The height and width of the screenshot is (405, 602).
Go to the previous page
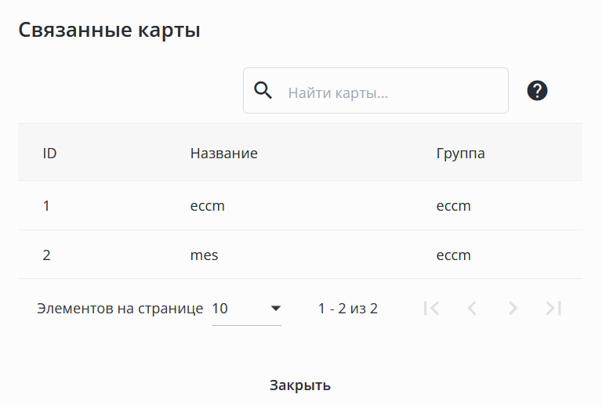tap(472, 309)
